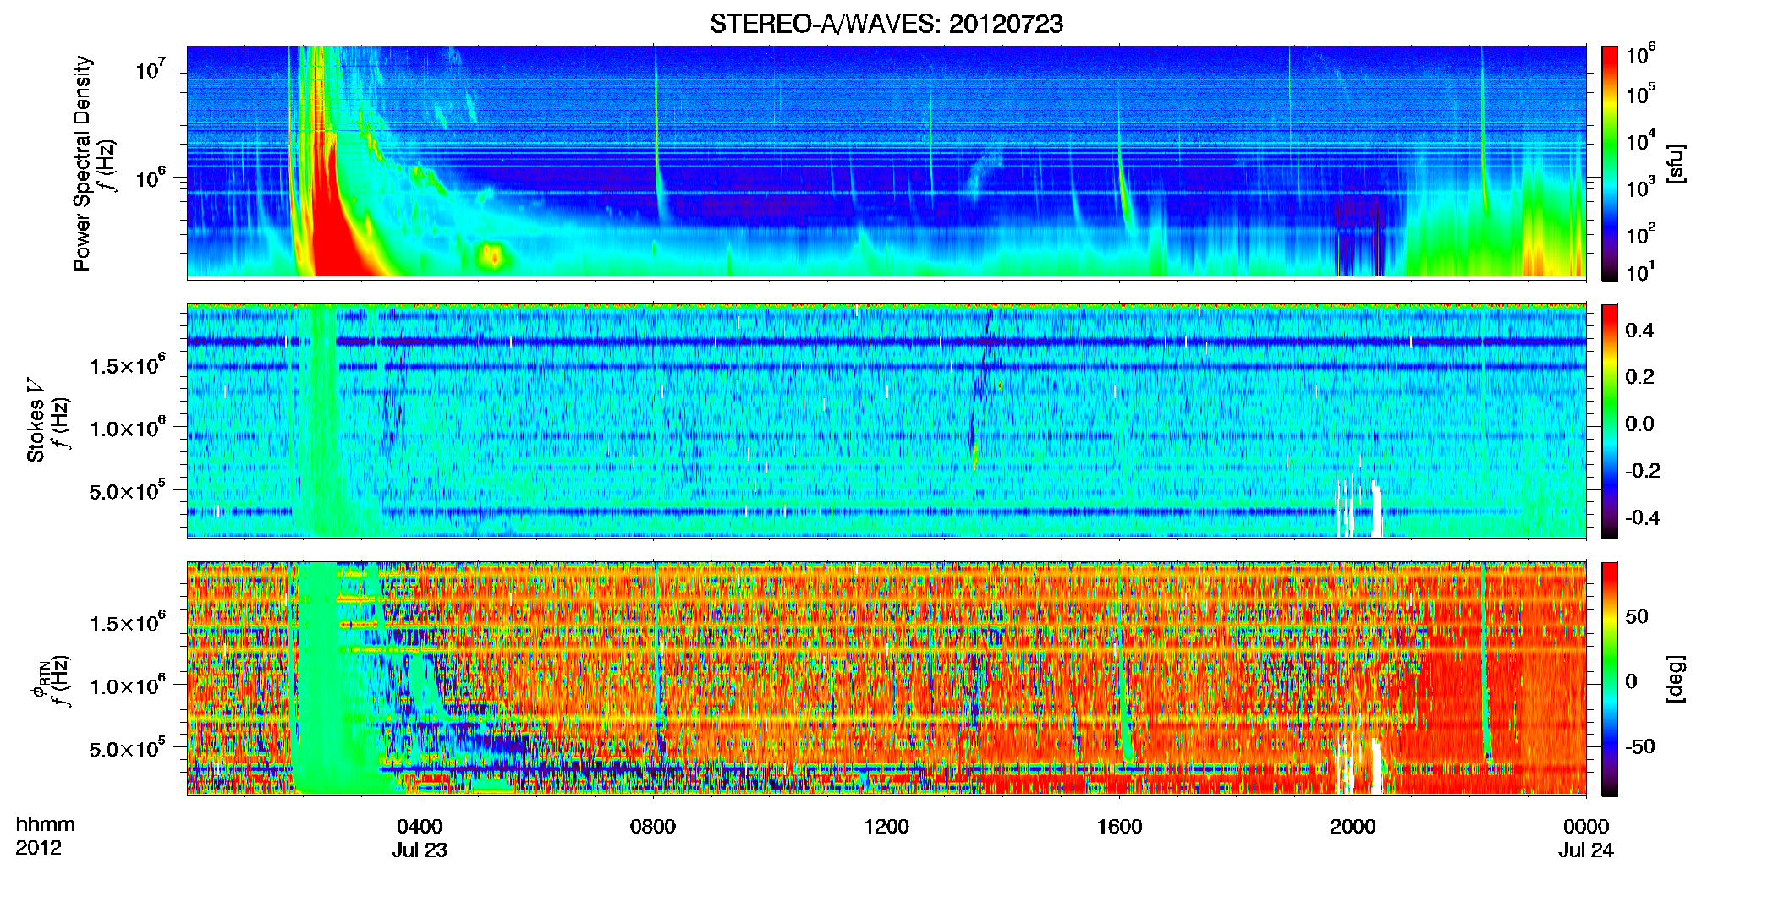Click the -50 tick on degree colorbar
The height and width of the screenshot is (913, 1773).
coord(1639,746)
